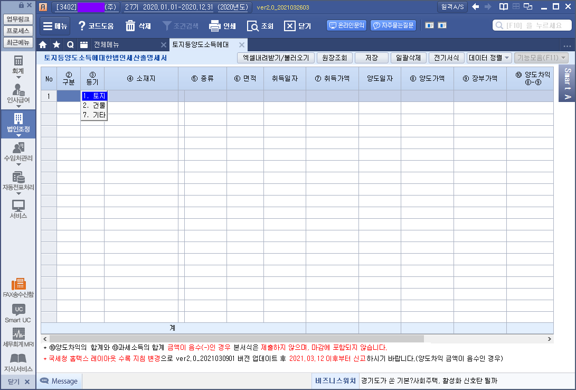Viewport: 576px width, 390px height.
Task: Choose '7. 기타' in the 구분 list
Action: click(95, 115)
